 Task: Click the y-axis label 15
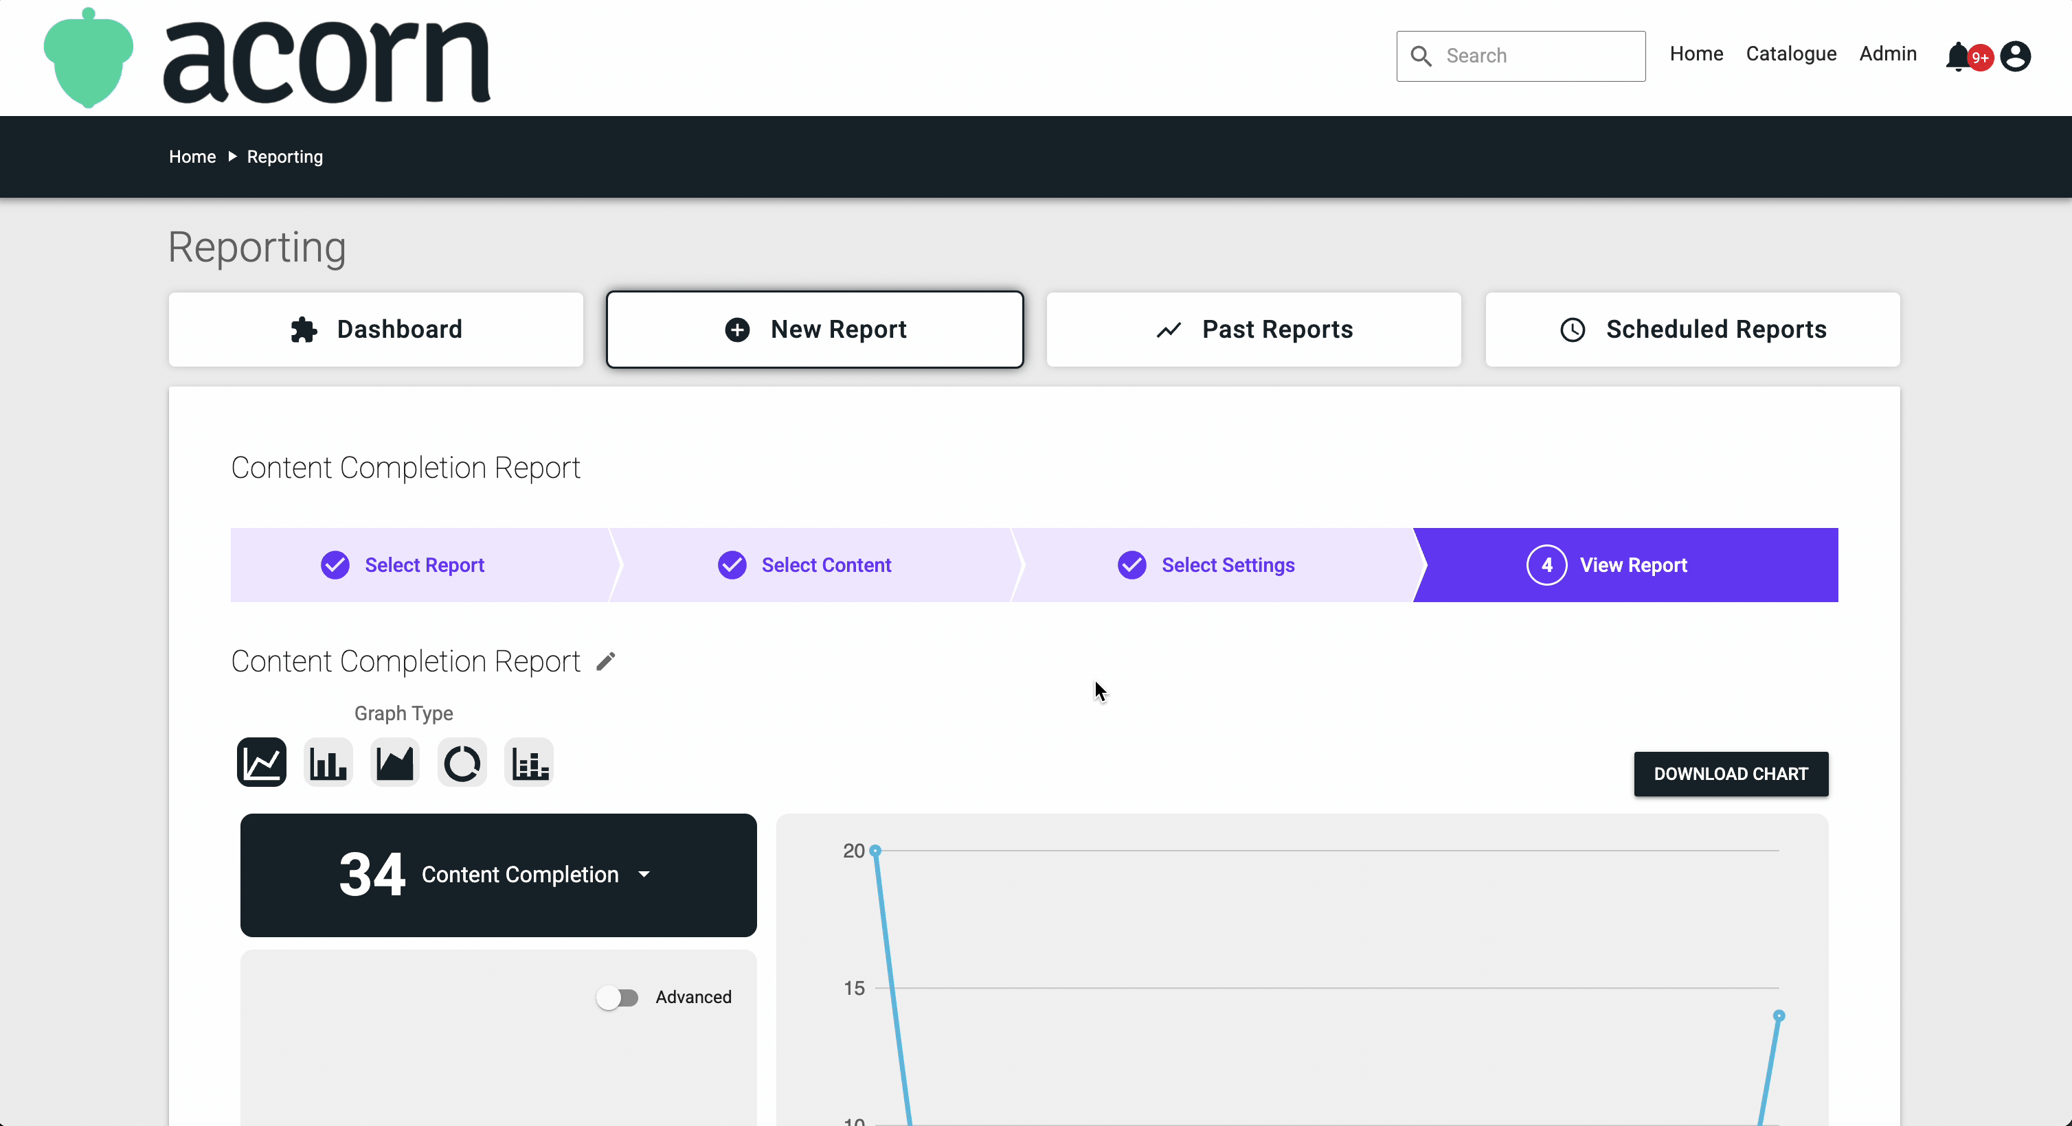(x=854, y=989)
